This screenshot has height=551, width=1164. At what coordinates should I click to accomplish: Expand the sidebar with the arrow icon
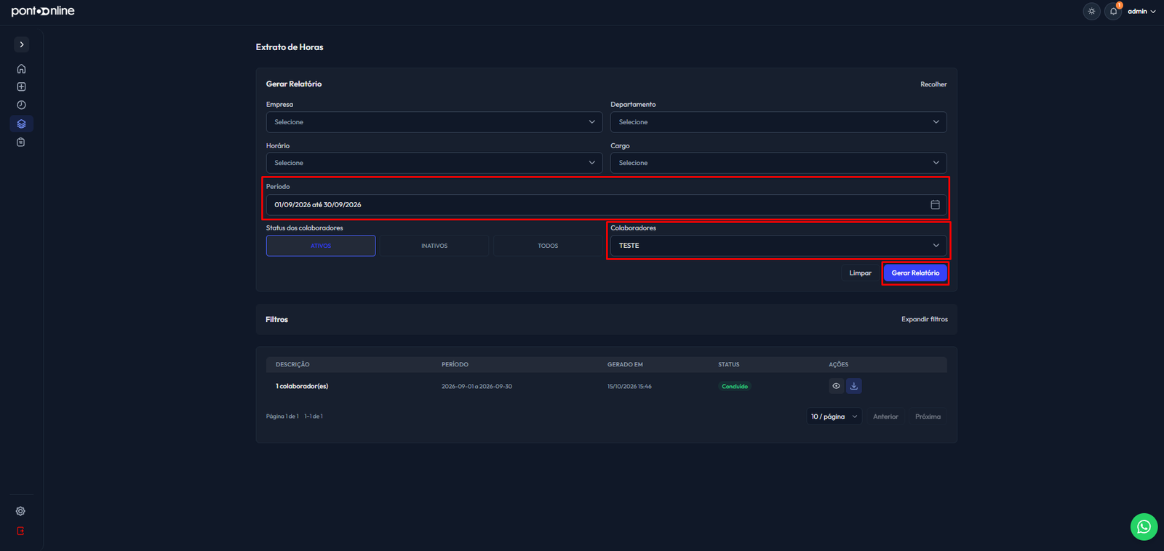click(22, 44)
